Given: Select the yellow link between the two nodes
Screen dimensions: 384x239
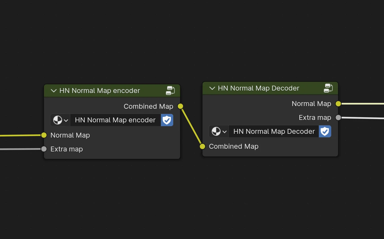Looking at the screenshot, I should pyautogui.click(x=191, y=126).
